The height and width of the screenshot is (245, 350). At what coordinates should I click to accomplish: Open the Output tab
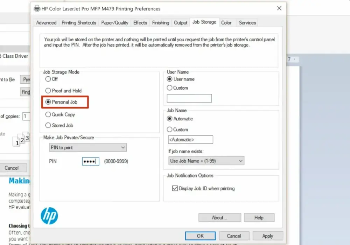(x=181, y=22)
